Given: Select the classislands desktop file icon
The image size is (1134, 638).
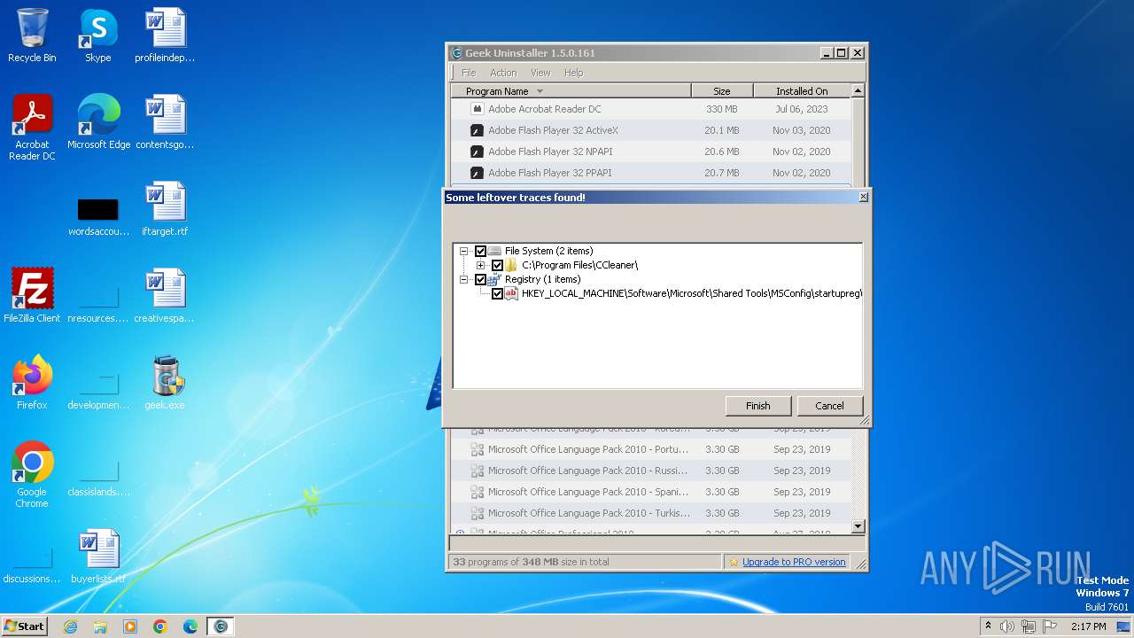Looking at the screenshot, I should point(98,474).
